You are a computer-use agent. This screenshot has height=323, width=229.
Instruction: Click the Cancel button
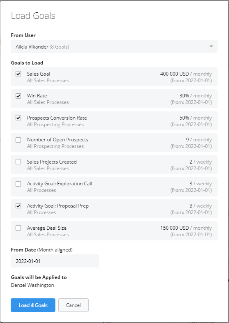point(73,305)
